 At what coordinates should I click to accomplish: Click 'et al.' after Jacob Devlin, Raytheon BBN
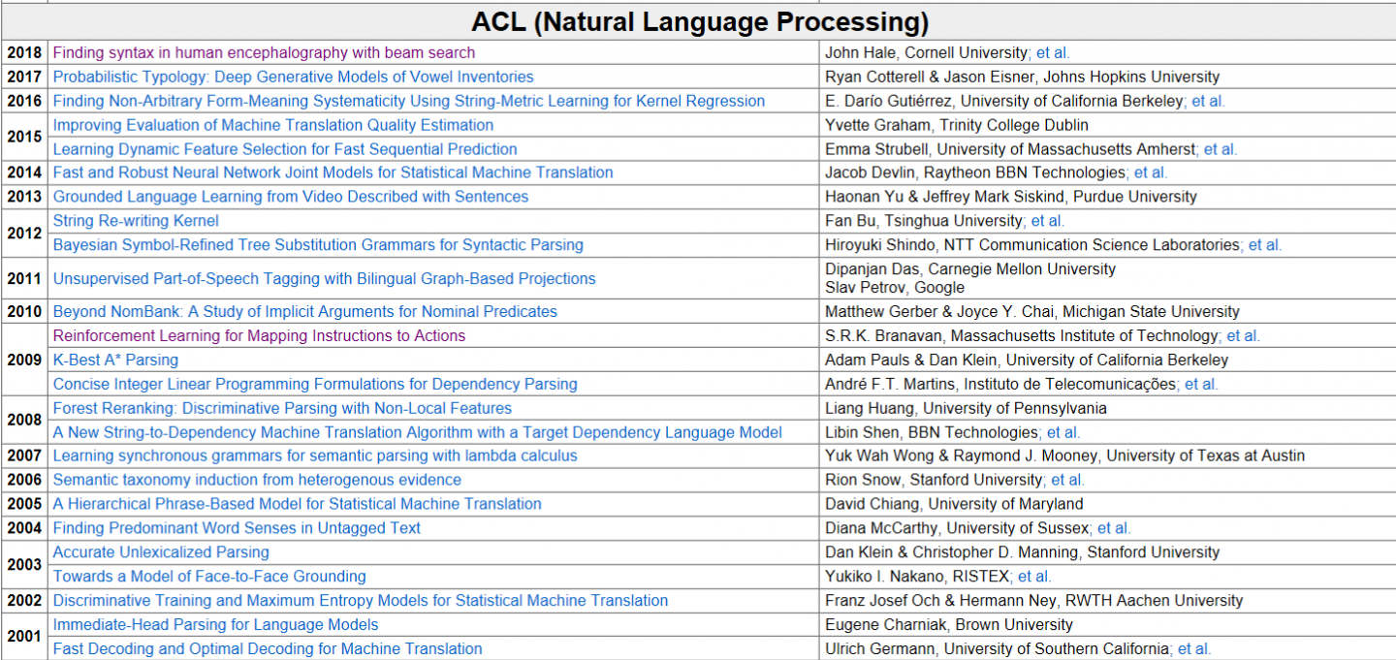tap(1151, 173)
